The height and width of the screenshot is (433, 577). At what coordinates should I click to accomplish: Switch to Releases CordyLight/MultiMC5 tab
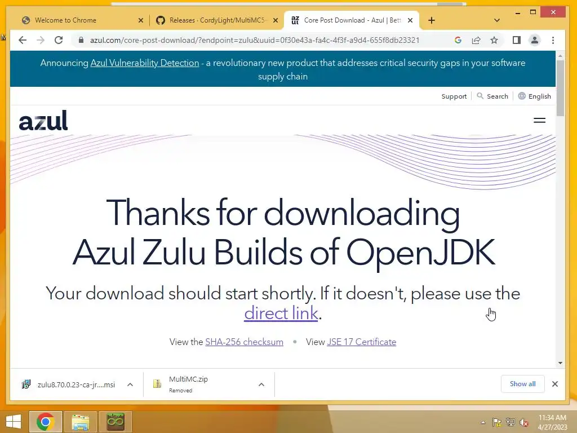click(x=218, y=20)
